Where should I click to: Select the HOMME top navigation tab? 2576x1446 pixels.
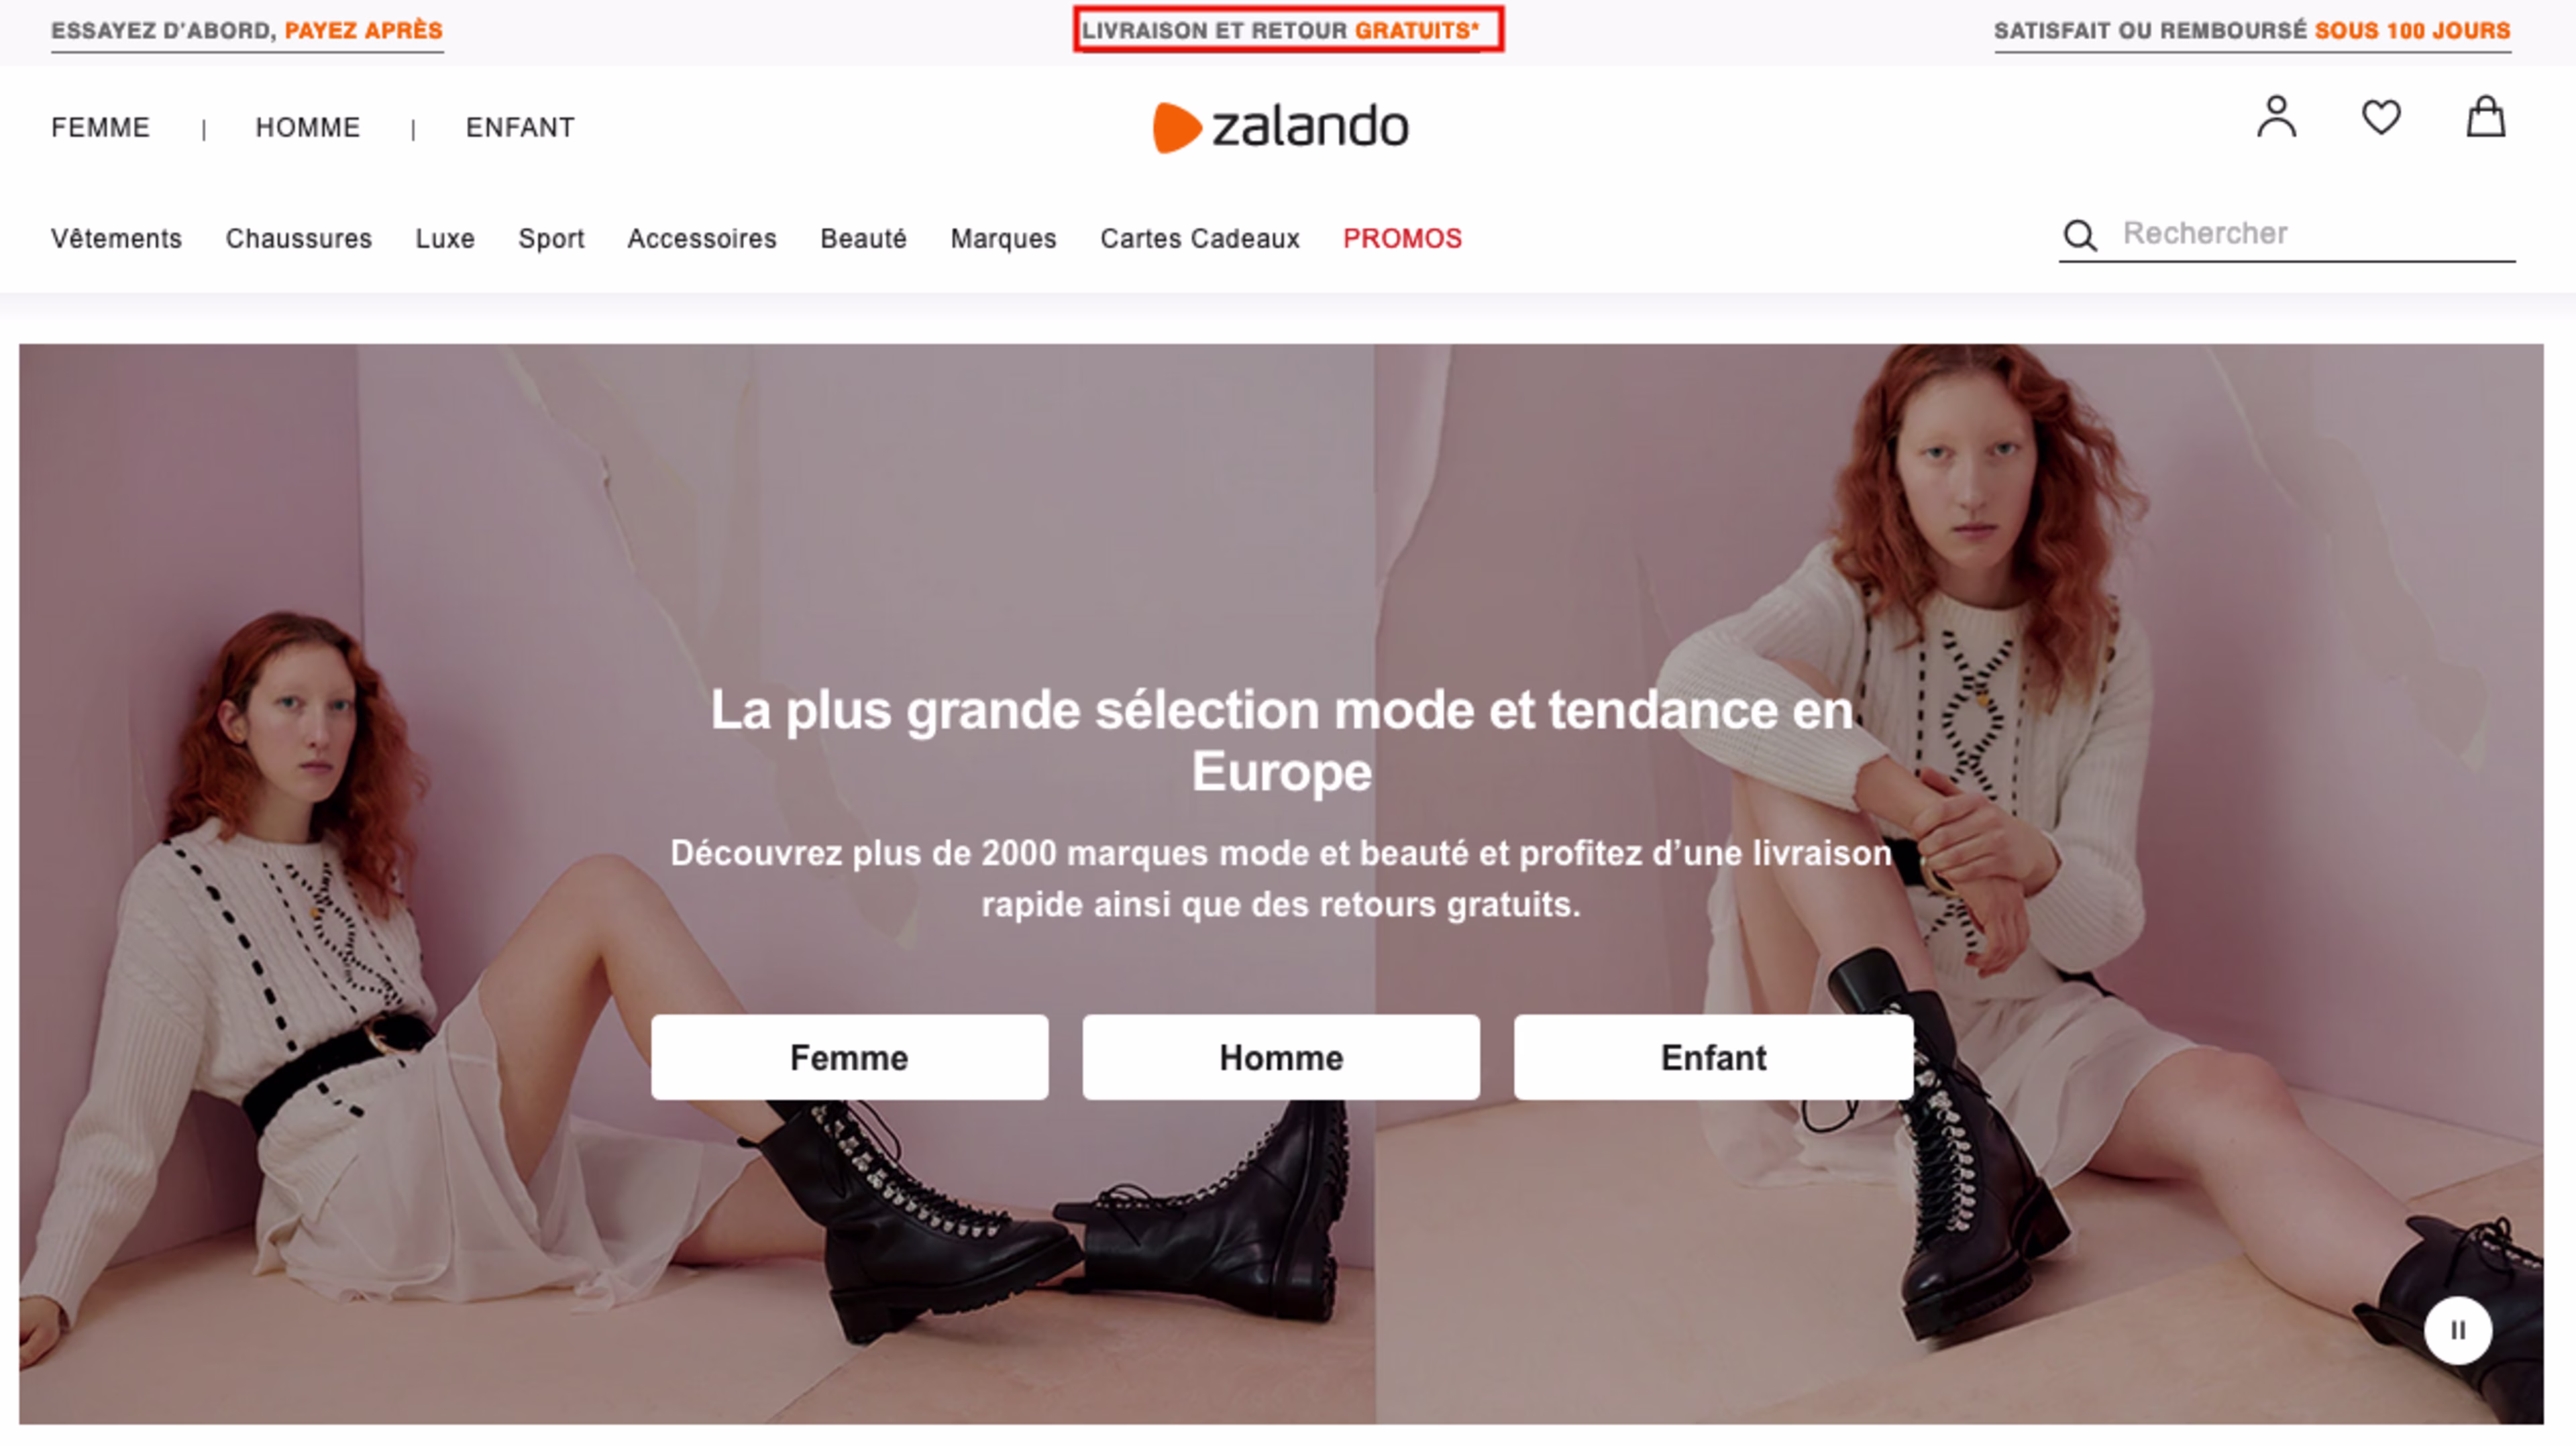click(307, 128)
